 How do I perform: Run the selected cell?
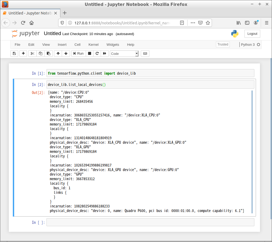(78, 54)
